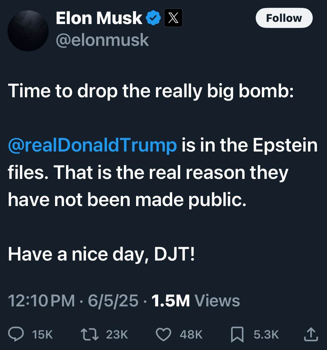
Task: Click the reply speech bubble icon
Action: (x=16, y=334)
